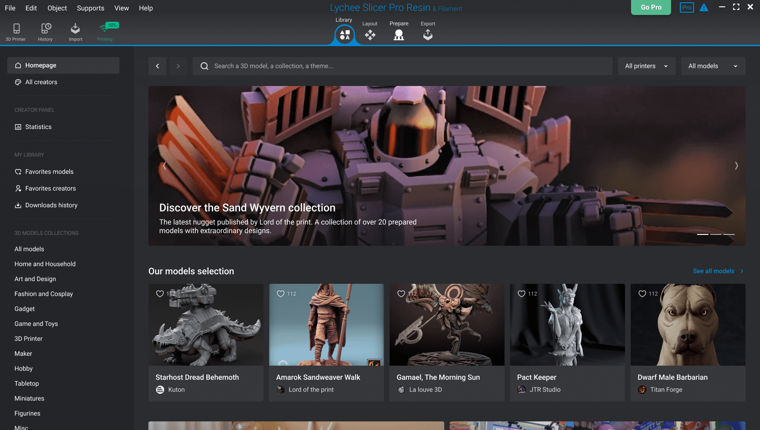Open the 3D Printer settings icon

point(16,29)
